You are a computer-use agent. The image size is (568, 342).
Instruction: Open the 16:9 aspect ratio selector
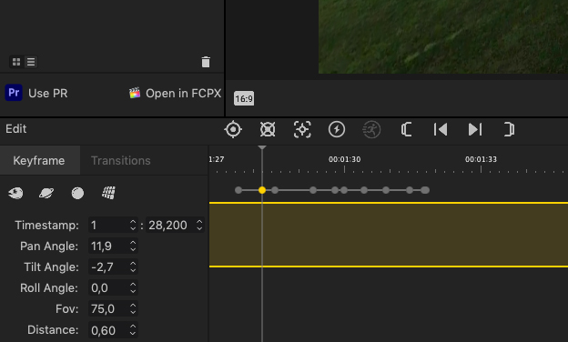[244, 98]
